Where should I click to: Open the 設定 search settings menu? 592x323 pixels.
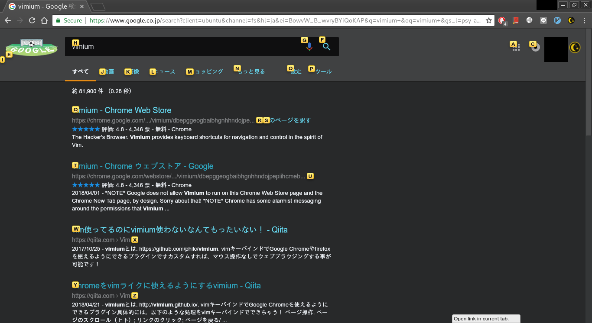click(296, 71)
